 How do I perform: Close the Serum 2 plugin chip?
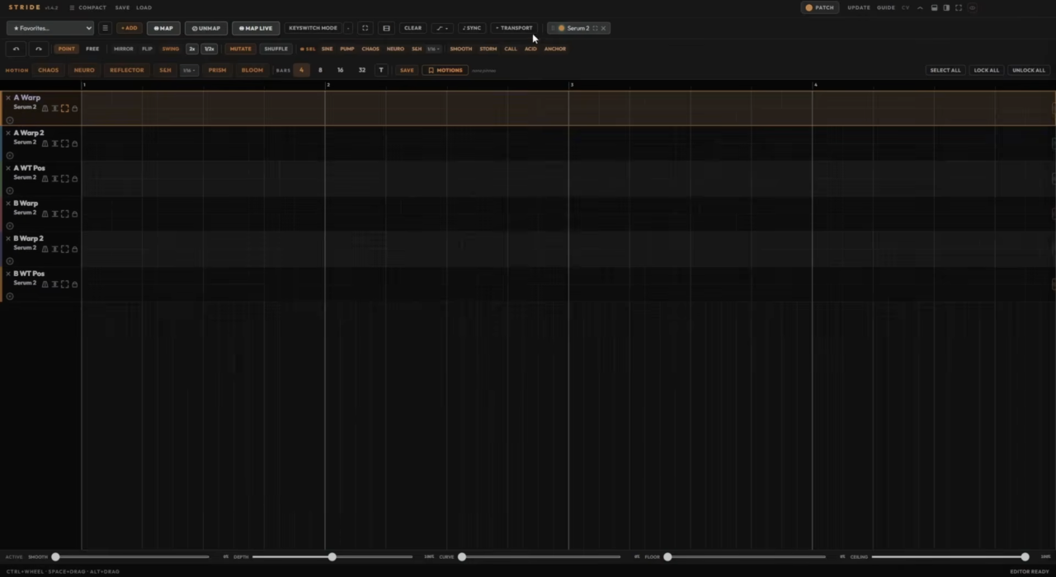pos(603,28)
